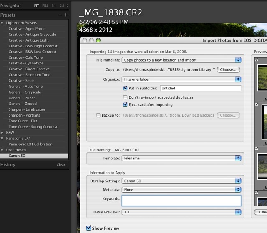Set Navigator zoom to 1:1
Viewport: 267px width, 233px height.
54,5
